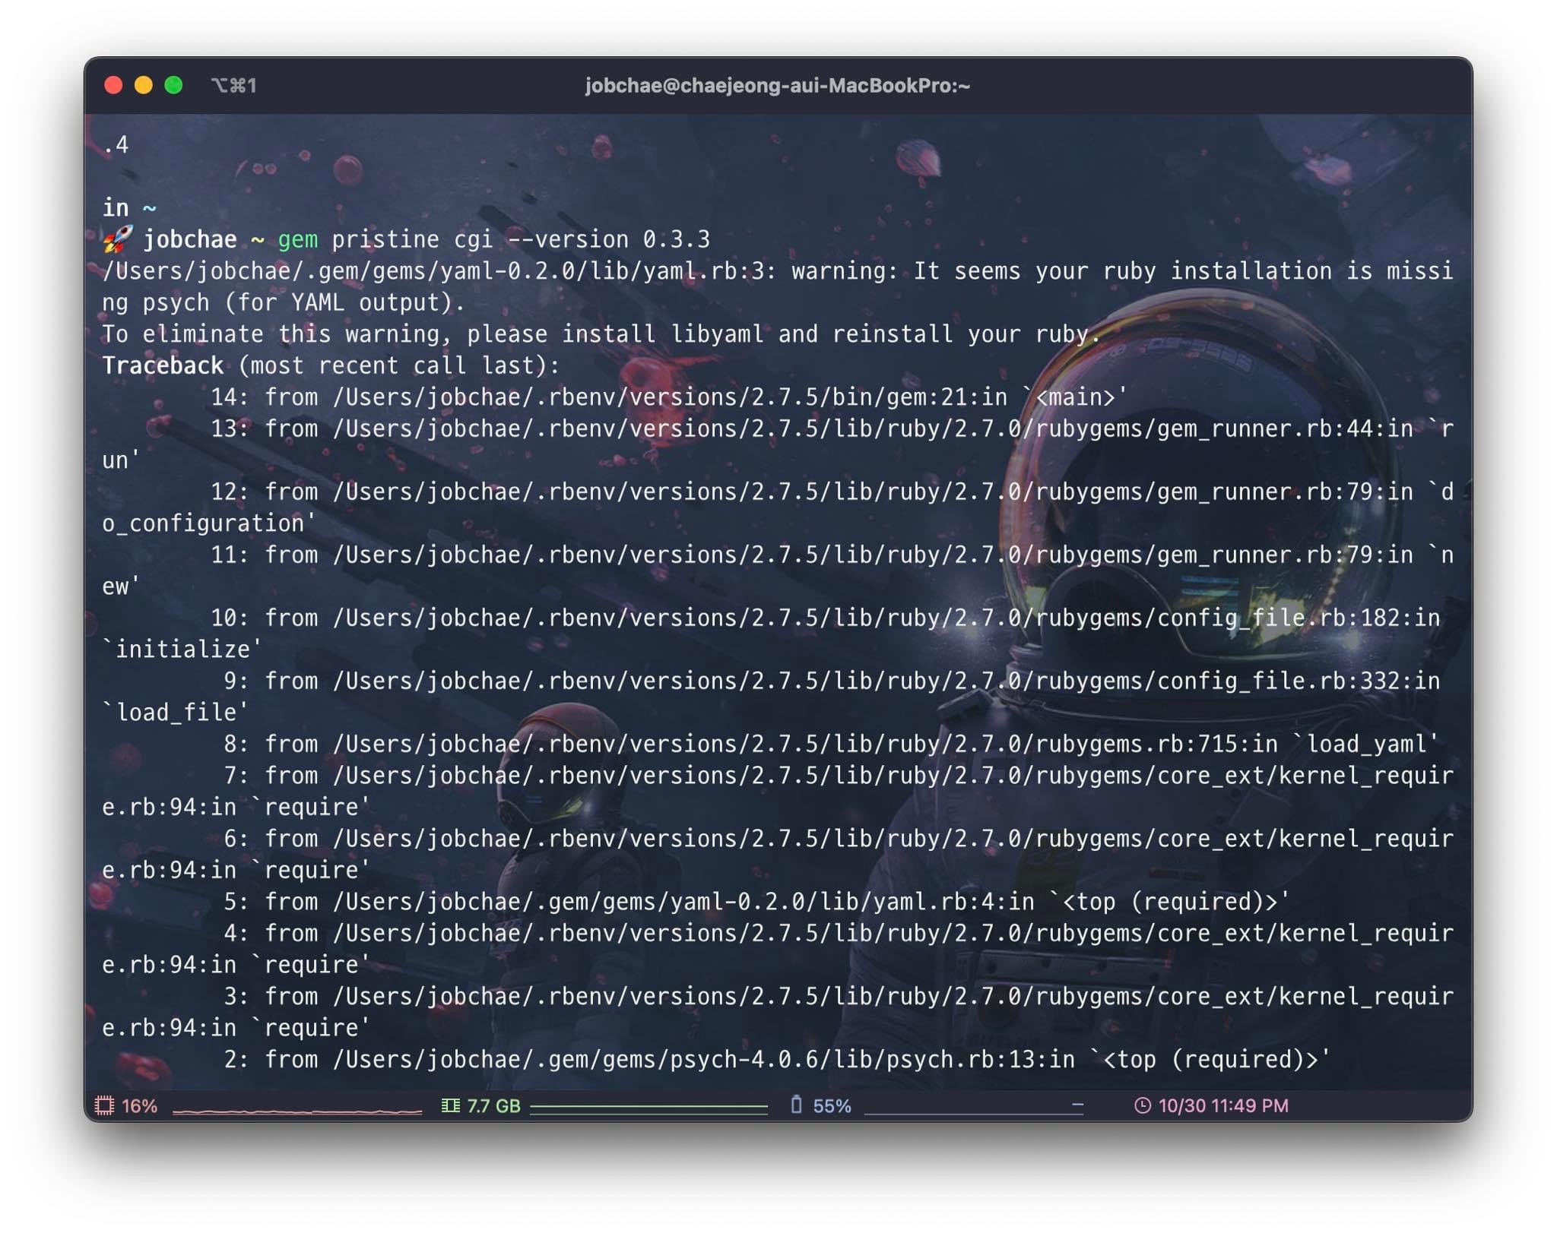Click the CPU chip icon in status bar

105,1105
